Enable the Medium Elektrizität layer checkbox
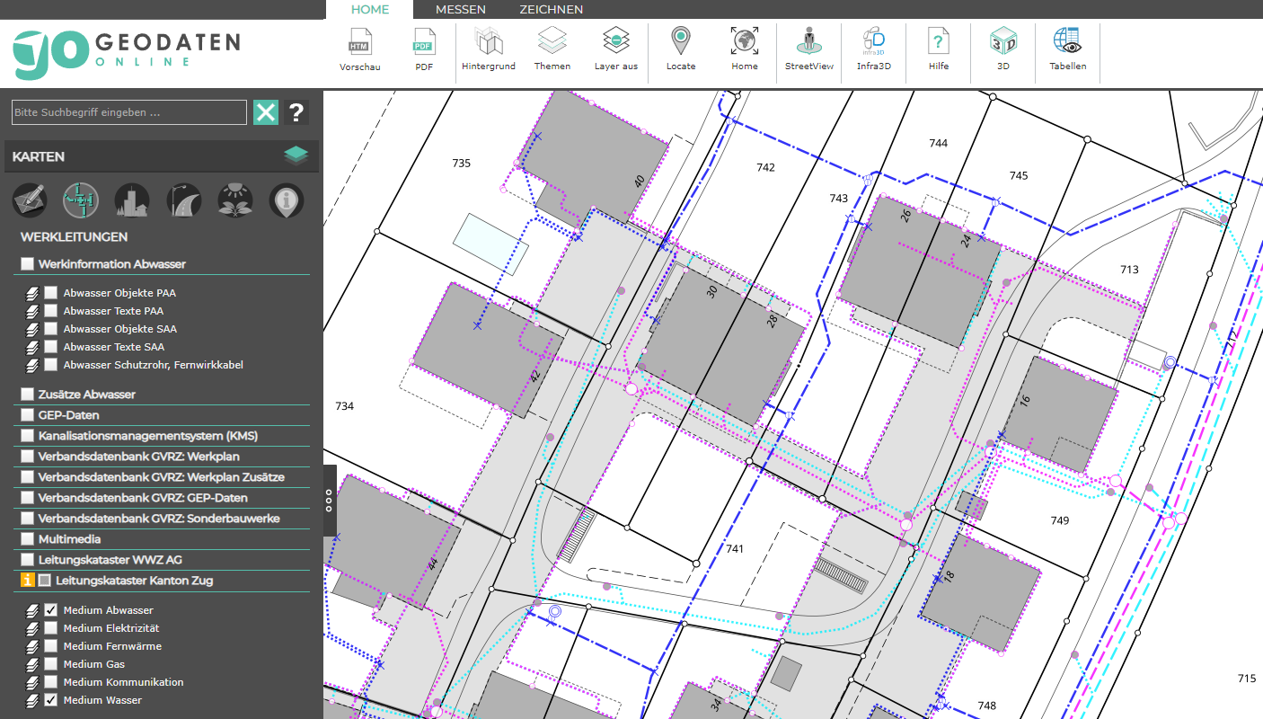 (51, 628)
